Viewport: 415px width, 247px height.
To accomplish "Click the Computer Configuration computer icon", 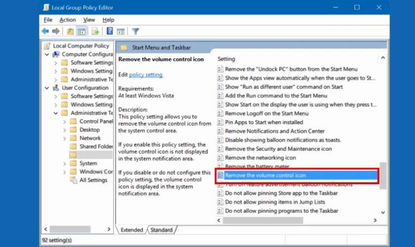I will [x=56, y=54].
